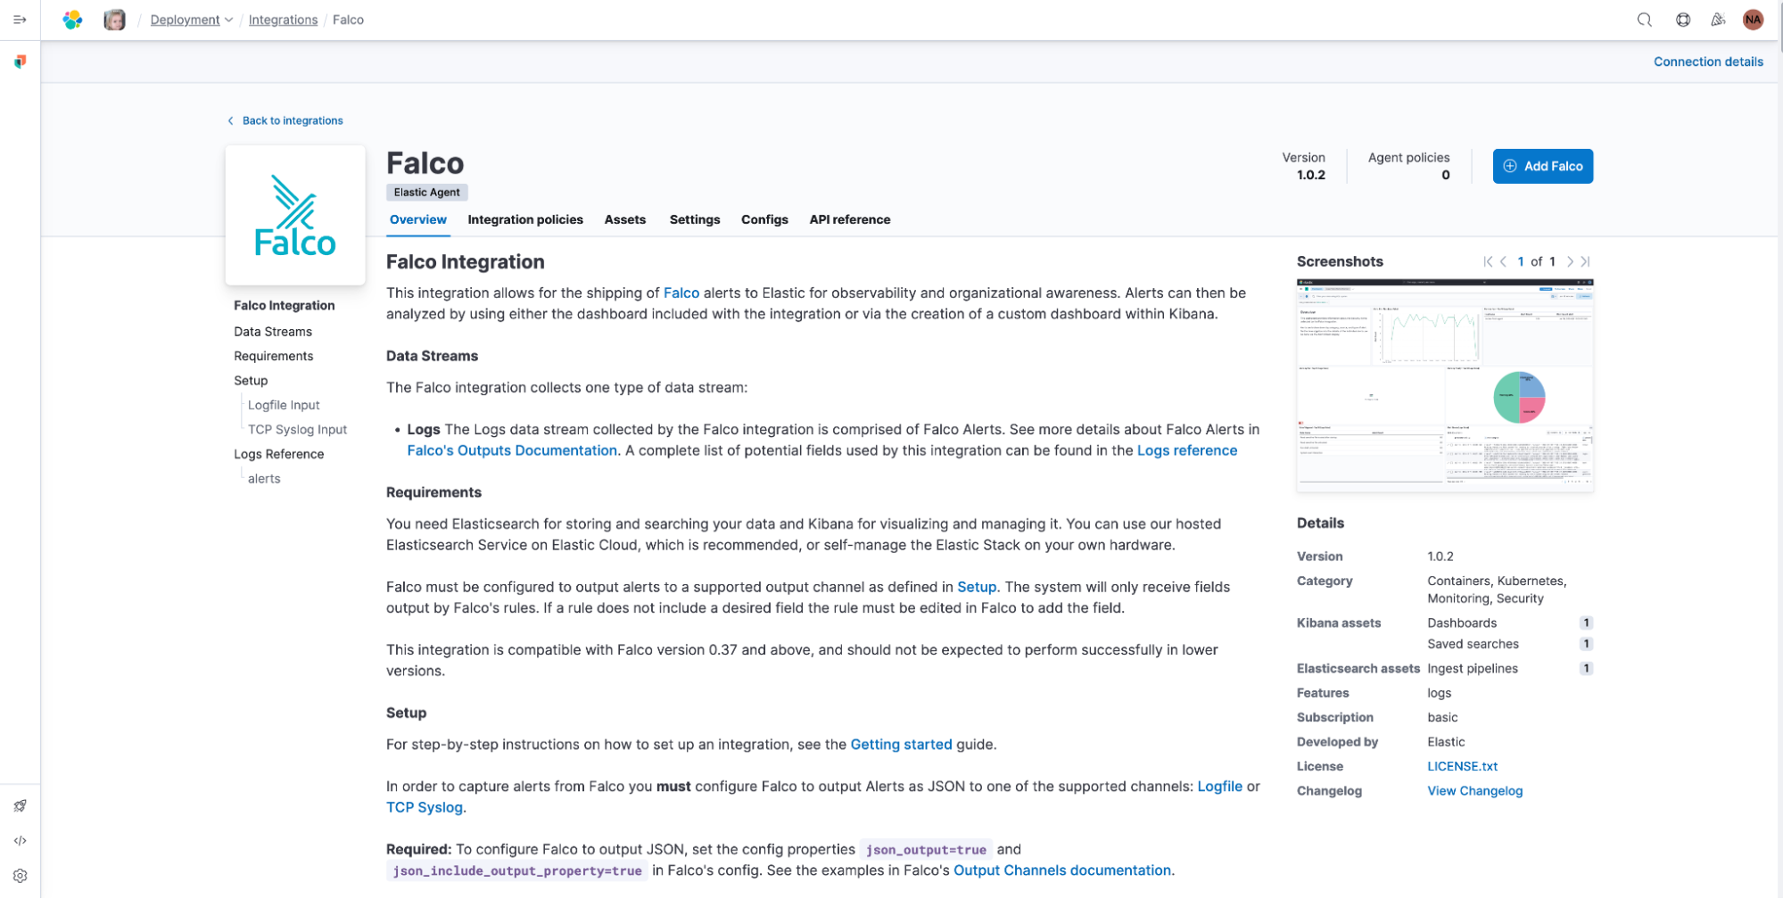This screenshot has height=899, width=1783.
Task: Click the Elastic logo icon
Action: coord(72,20)
